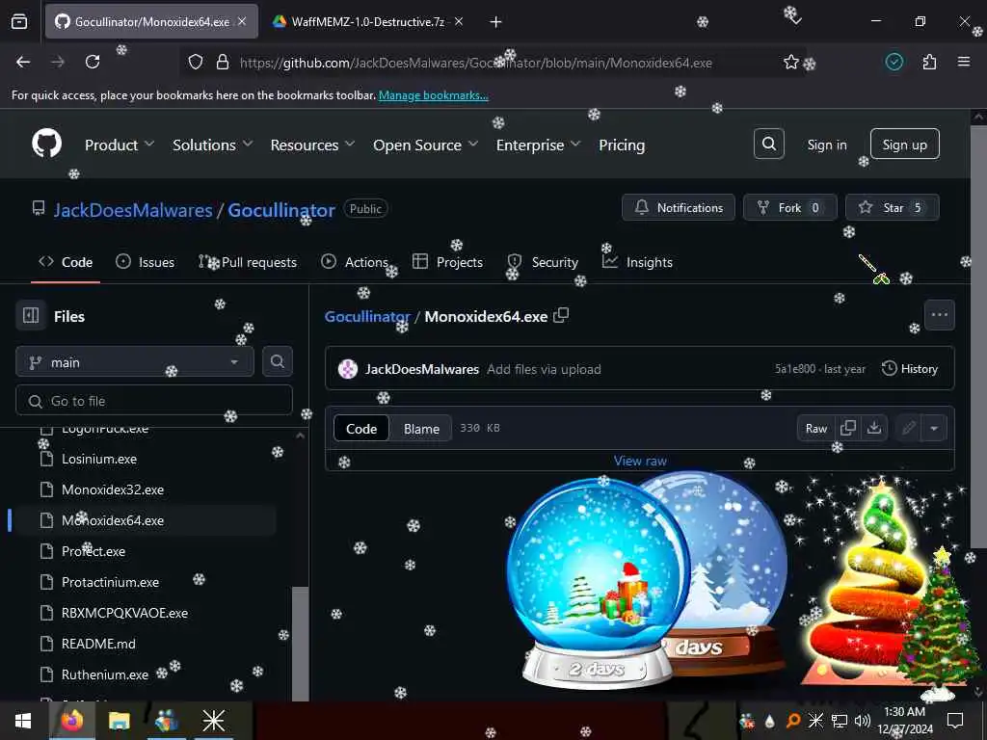Viewport: 987px width, 740px height.
Task: Select the Insights repository tab
Action: [638, 262]
